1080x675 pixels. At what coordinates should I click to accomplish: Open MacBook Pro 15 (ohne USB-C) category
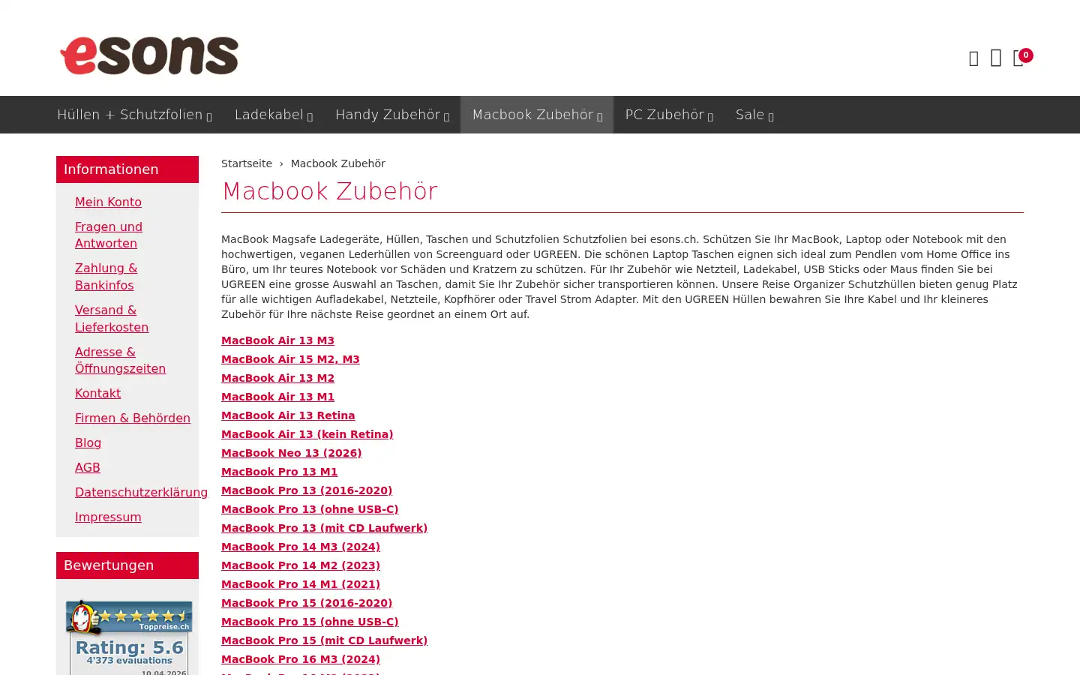[x=310, y=622]
